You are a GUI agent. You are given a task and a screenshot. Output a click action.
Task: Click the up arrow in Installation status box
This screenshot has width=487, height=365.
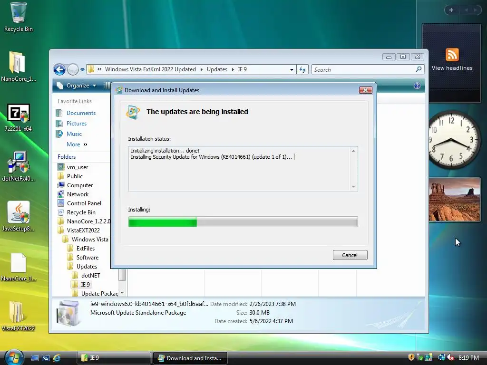click(x=353, y=151)
